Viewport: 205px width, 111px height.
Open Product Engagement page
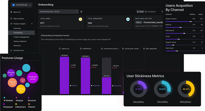[x=21, y=37]
